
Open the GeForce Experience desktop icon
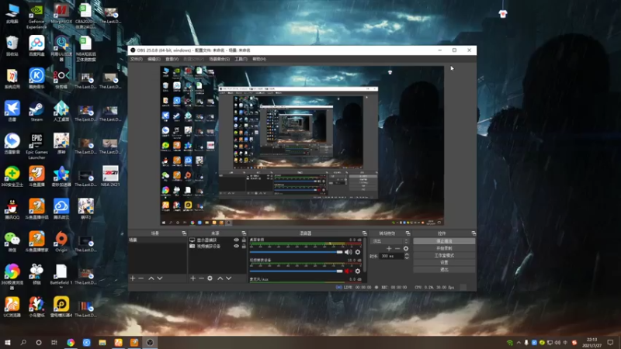36,16
